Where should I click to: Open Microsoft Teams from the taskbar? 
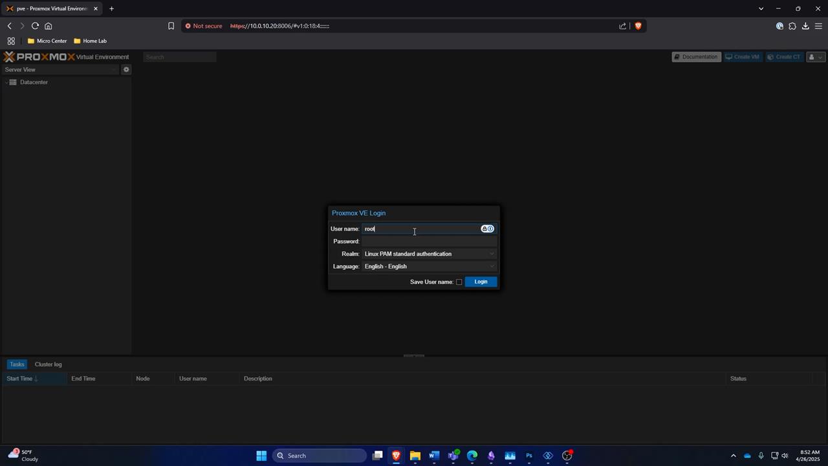(453, 456)
